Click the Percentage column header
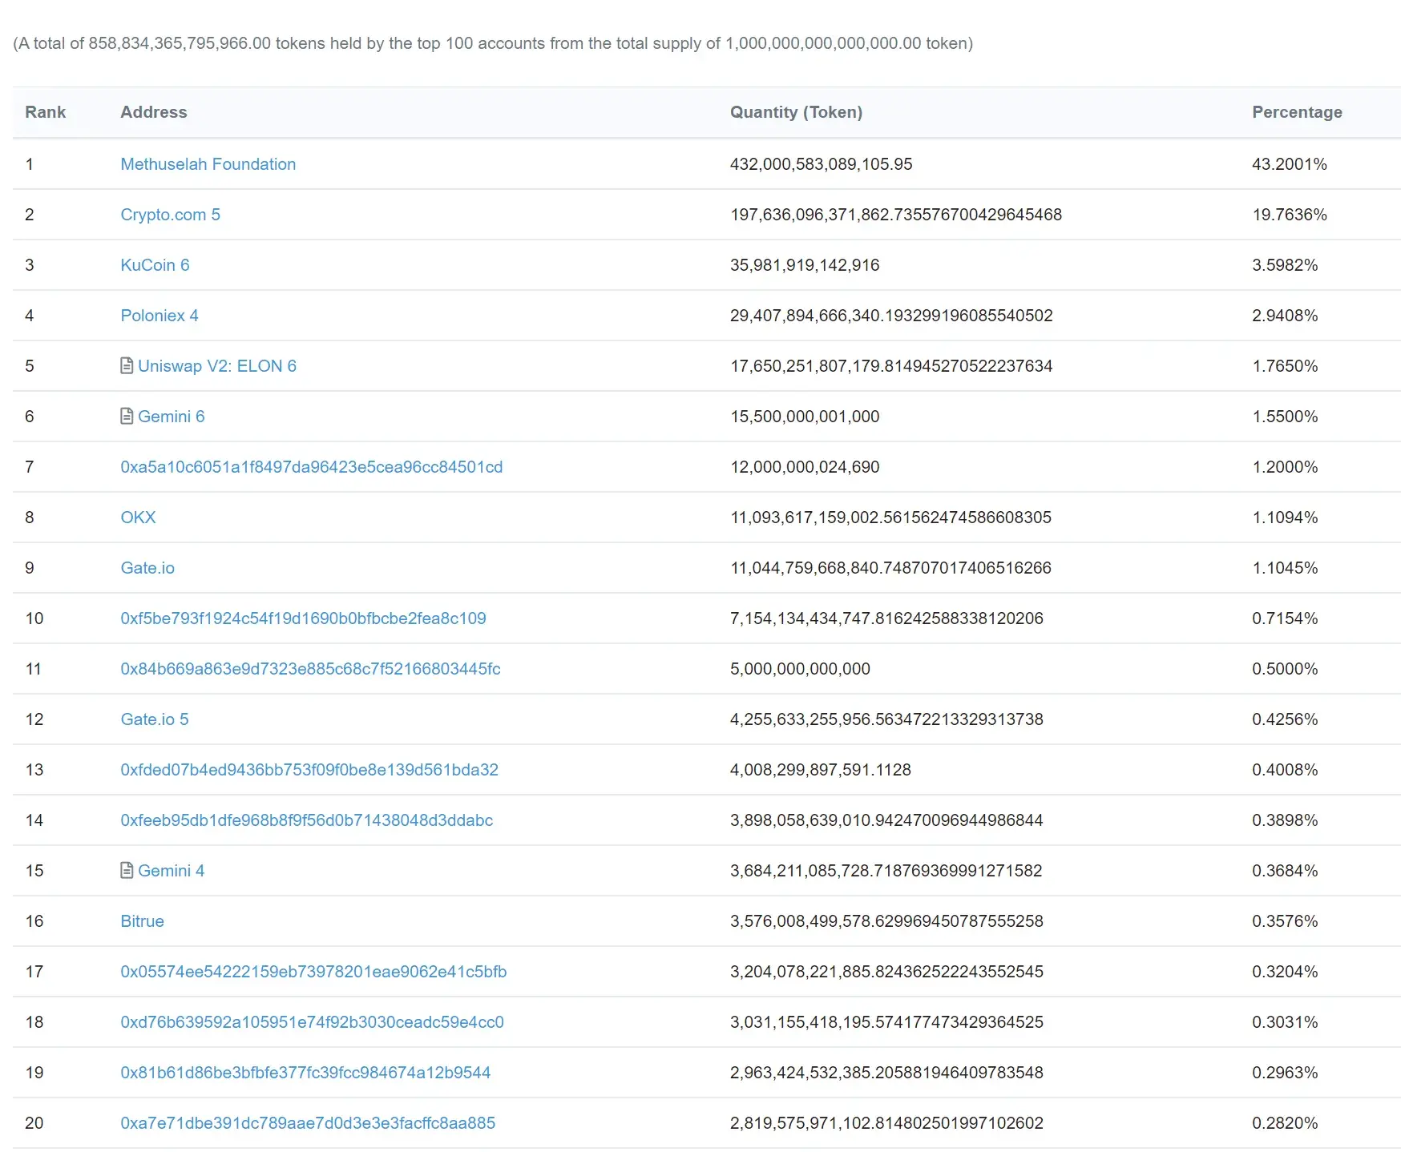Viewport: 1401px width, 1152px height. 1297,112
